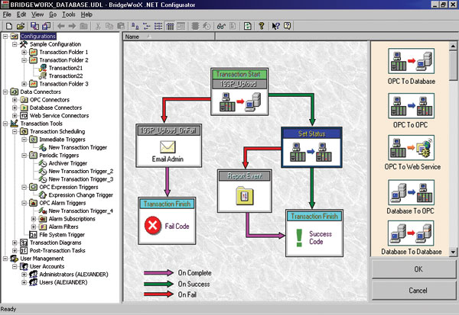Click the What's This pointer help icon
The height and width of the screenshot is (315, 459).
(x=275, y=26)
